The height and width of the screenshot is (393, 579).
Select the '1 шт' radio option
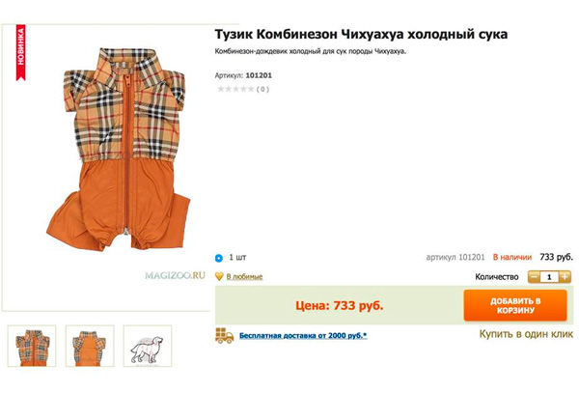219,258
